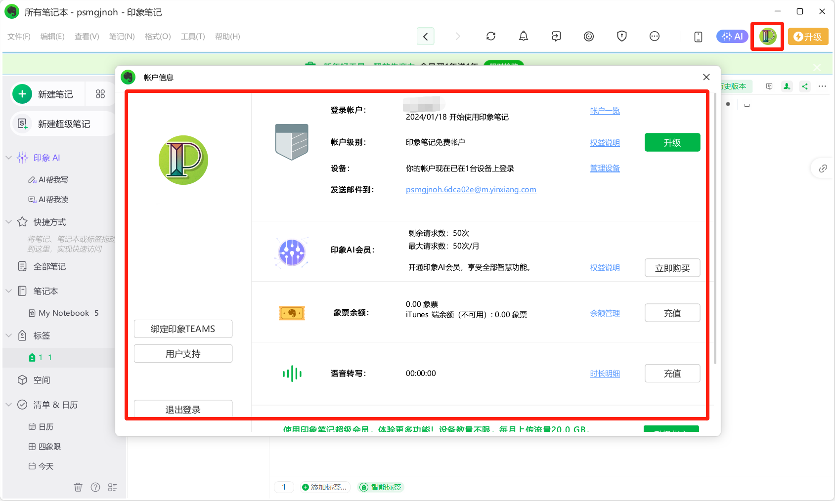
Task: Click the presentation icon near history version
Action: click(769, 86)
